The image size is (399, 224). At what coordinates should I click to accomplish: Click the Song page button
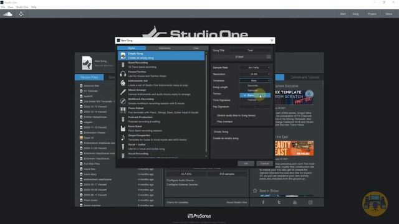click(355, 14)
